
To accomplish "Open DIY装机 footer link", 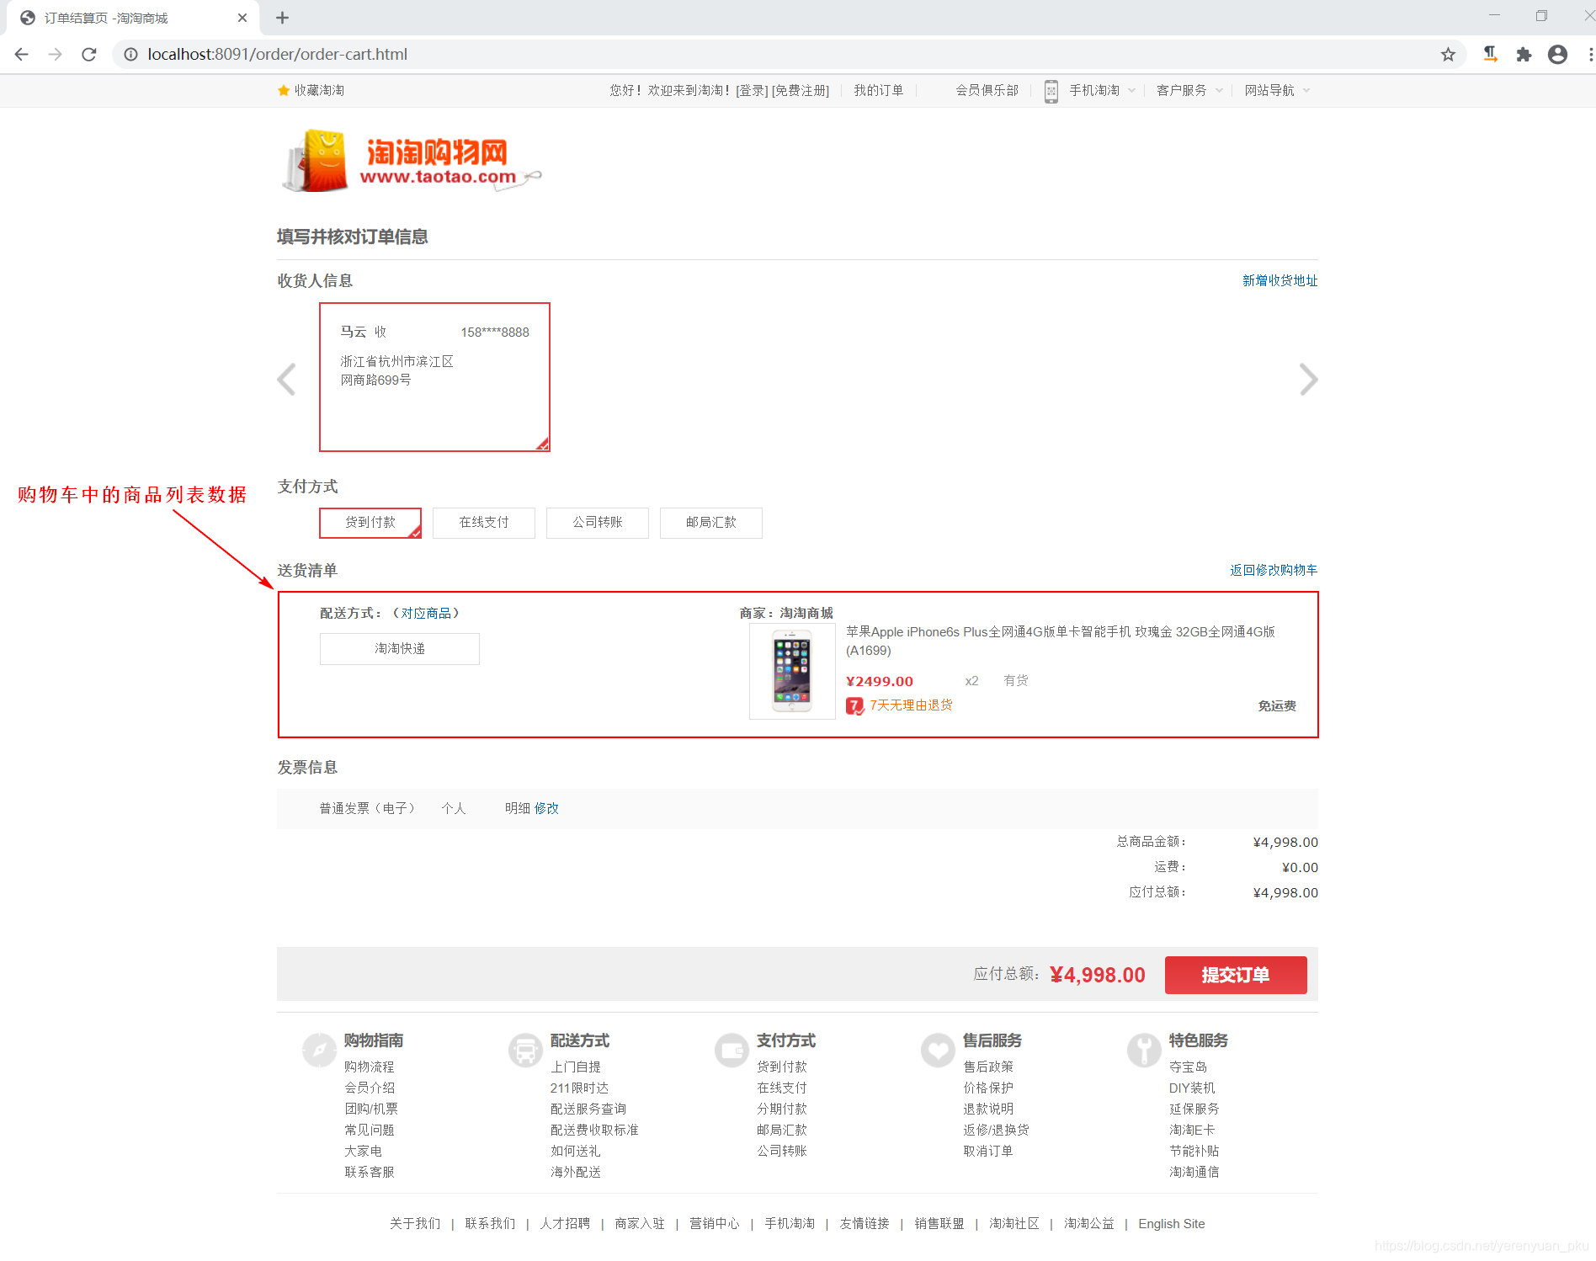I will coord(1192,1088).
